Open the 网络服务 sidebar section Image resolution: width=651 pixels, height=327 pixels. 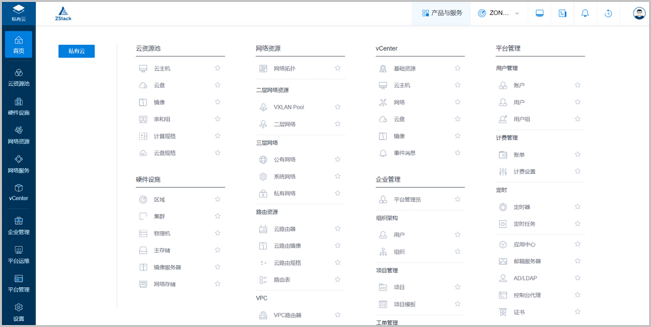(18, 163)
